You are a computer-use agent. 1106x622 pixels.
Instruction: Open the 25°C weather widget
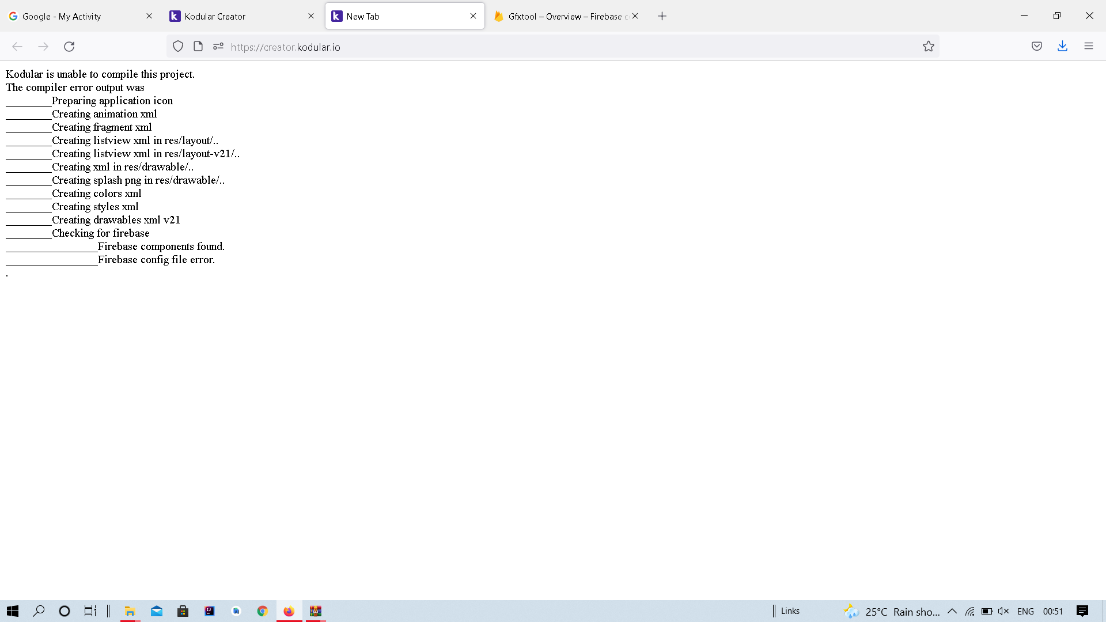pyautogui.click(x=892, y=612)
